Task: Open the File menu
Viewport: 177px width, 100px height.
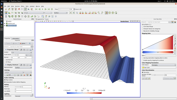Action: pos(5,6)
